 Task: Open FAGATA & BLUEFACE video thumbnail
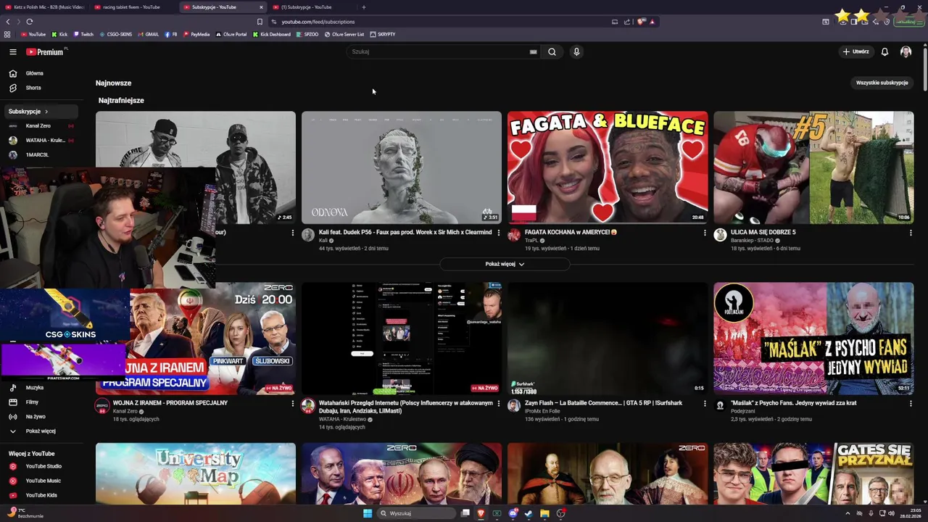[x=608, y=167]
